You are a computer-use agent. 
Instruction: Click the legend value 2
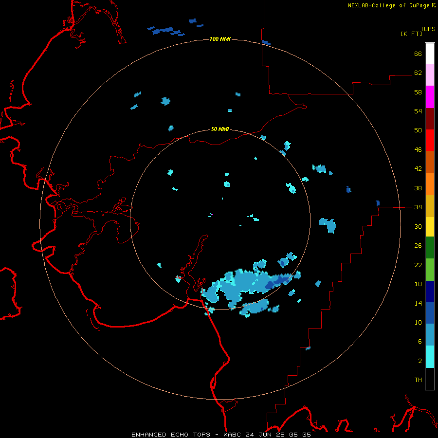(x=420, y=361)
